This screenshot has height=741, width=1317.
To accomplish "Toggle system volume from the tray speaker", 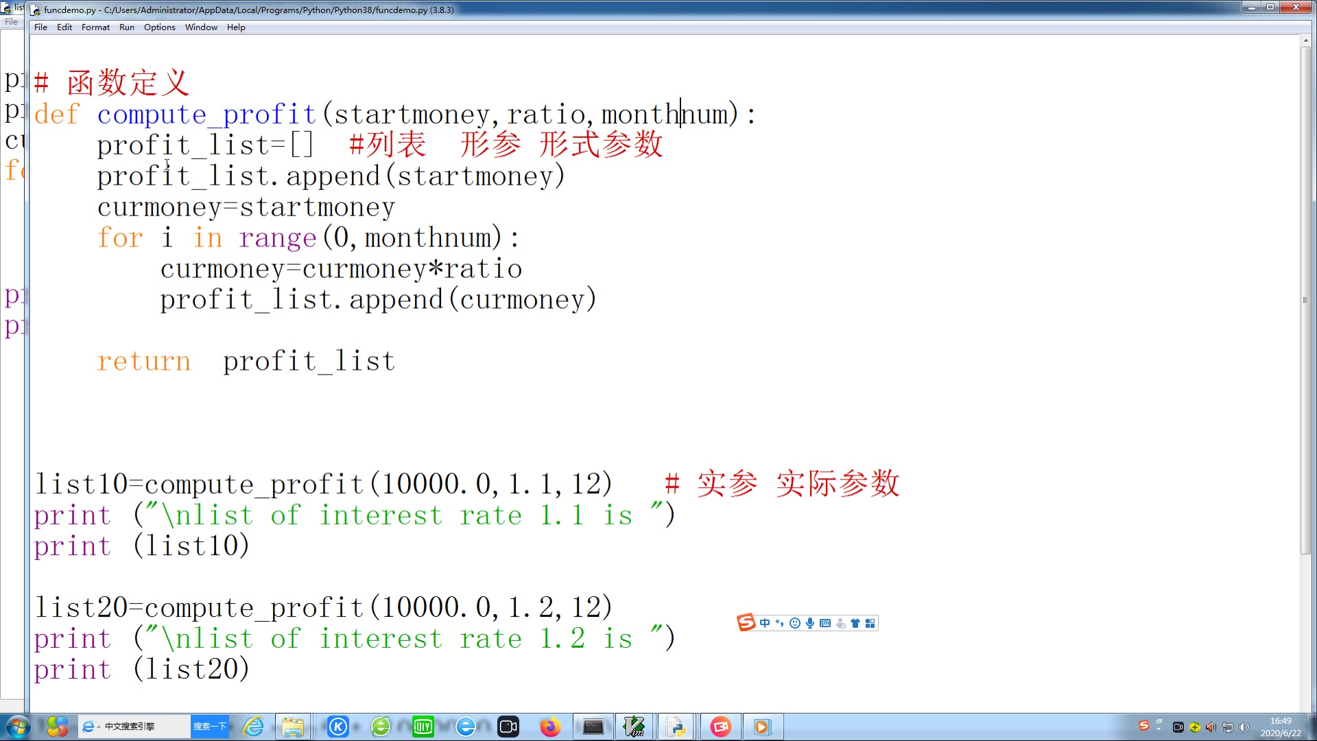I will pyautogui.click(x=1244, y=727).
